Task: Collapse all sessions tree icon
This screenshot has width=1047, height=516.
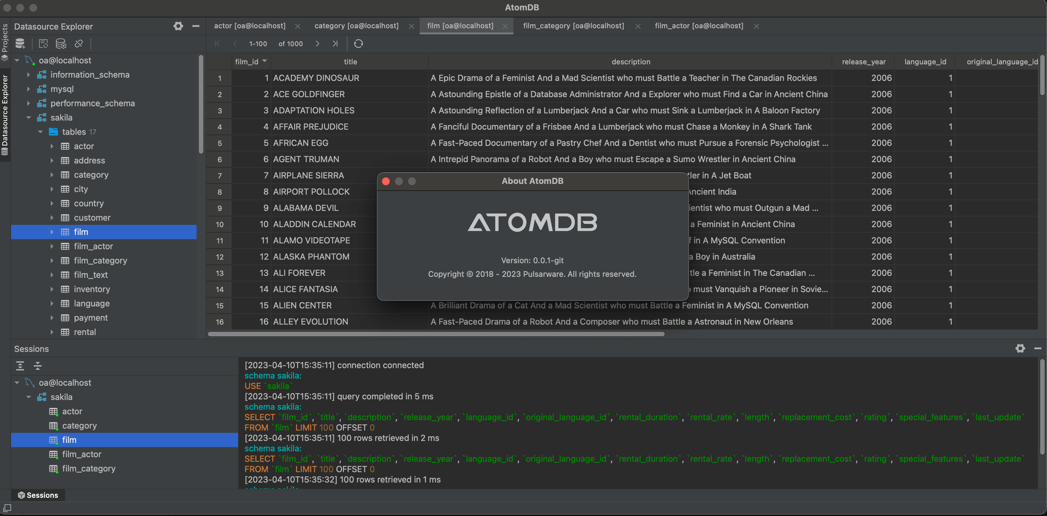Action: coord(38,366)
